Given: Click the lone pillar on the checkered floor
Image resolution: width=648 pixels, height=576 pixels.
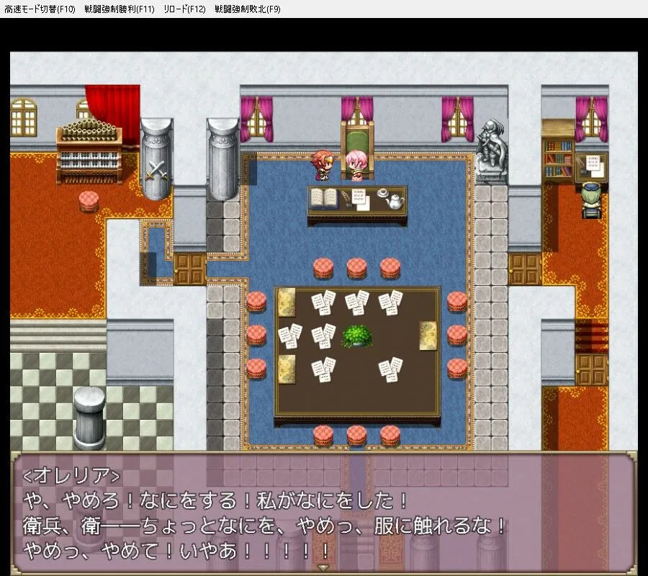Looking at the screenshot, I should coord(90,418).
